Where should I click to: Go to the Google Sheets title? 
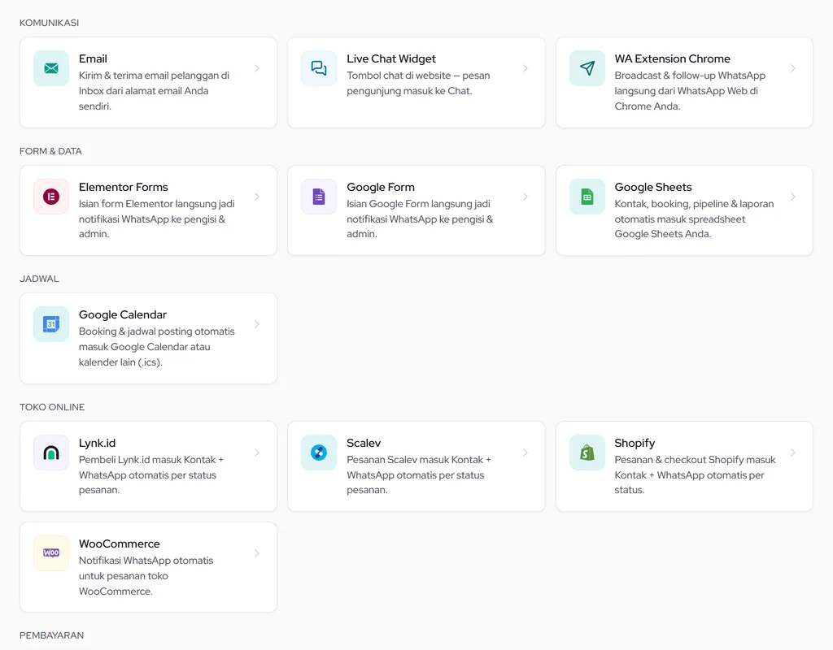653,188
